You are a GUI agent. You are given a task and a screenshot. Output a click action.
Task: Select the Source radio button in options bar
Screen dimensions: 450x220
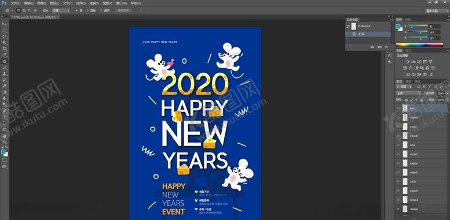tap(76, 10)
